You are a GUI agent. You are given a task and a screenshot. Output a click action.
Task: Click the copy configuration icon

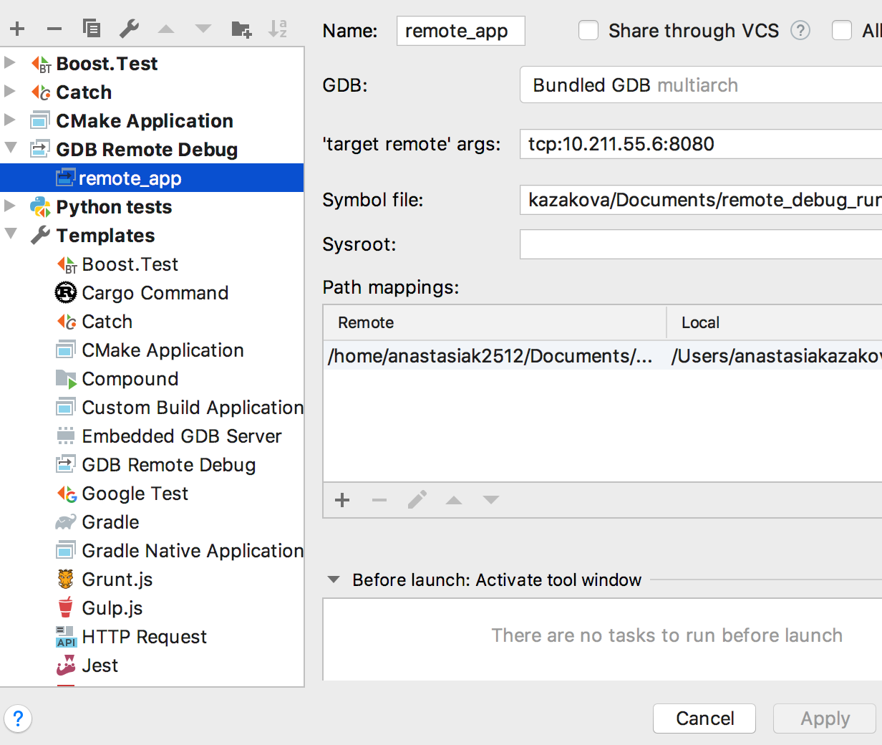(x=92, y=29)
